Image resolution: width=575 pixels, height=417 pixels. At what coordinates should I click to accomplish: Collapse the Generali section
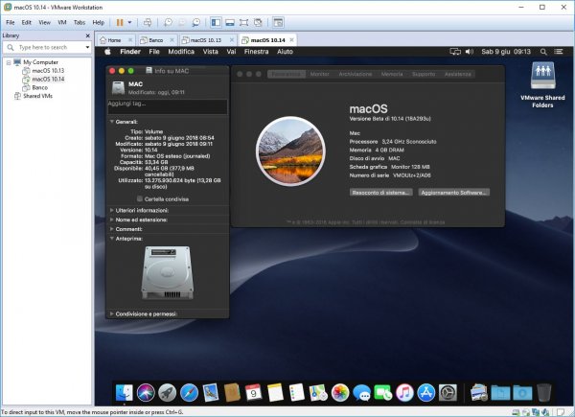click(x=111, y=122)
